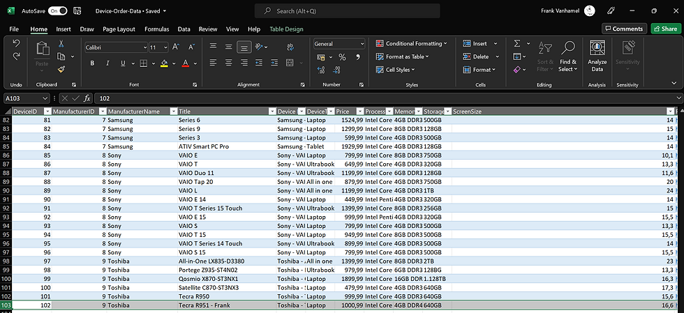684x313 pixels.
Task: Expand Cell Styles menu
Action: (x=395, y=70)
